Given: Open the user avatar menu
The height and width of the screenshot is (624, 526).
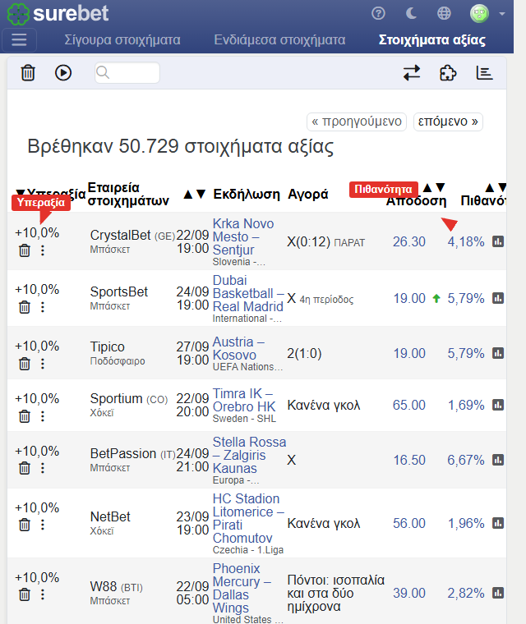Looking at the screenshot, I should pyautogui.click(x=487, y=13).
